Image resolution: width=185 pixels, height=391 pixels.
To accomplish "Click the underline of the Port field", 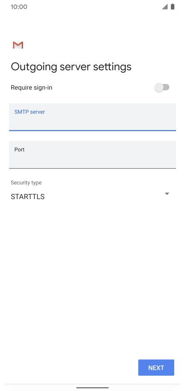I will (x=92, y=168).
